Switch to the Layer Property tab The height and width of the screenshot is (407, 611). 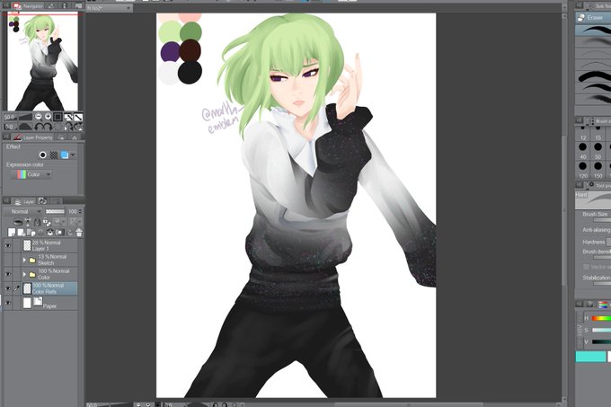point(32,137)
